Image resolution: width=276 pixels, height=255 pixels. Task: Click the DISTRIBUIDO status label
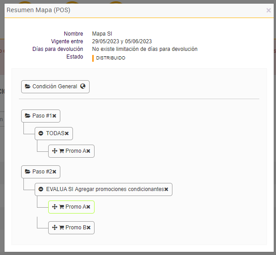[x=110, y=58]
